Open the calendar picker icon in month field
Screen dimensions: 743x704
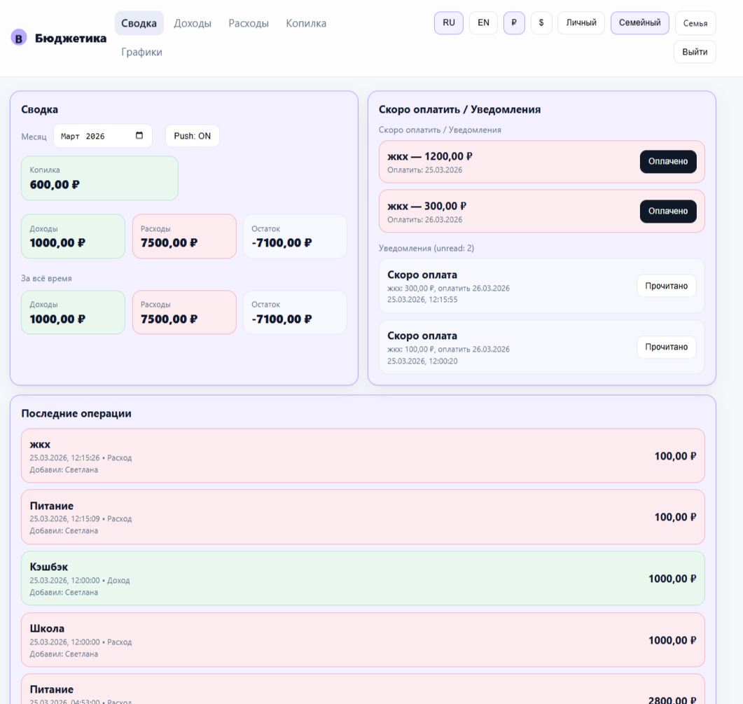click(x=139, y=136)
